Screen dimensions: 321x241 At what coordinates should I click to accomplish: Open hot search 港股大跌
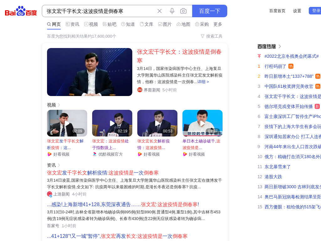(x=273, y=177)
